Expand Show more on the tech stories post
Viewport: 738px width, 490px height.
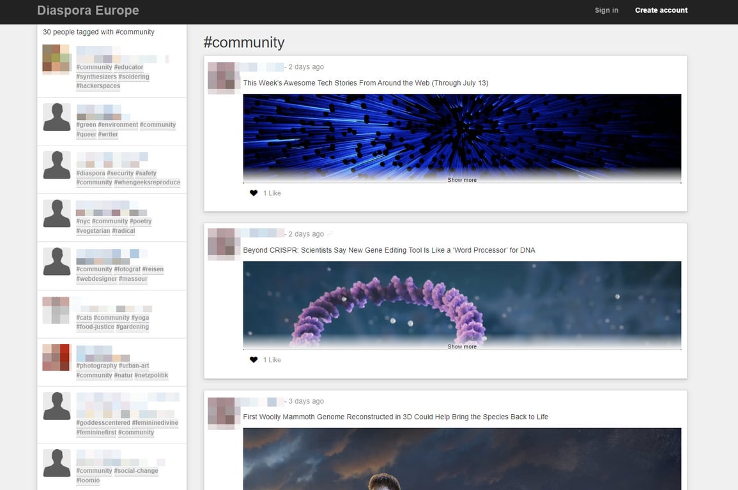461,179
